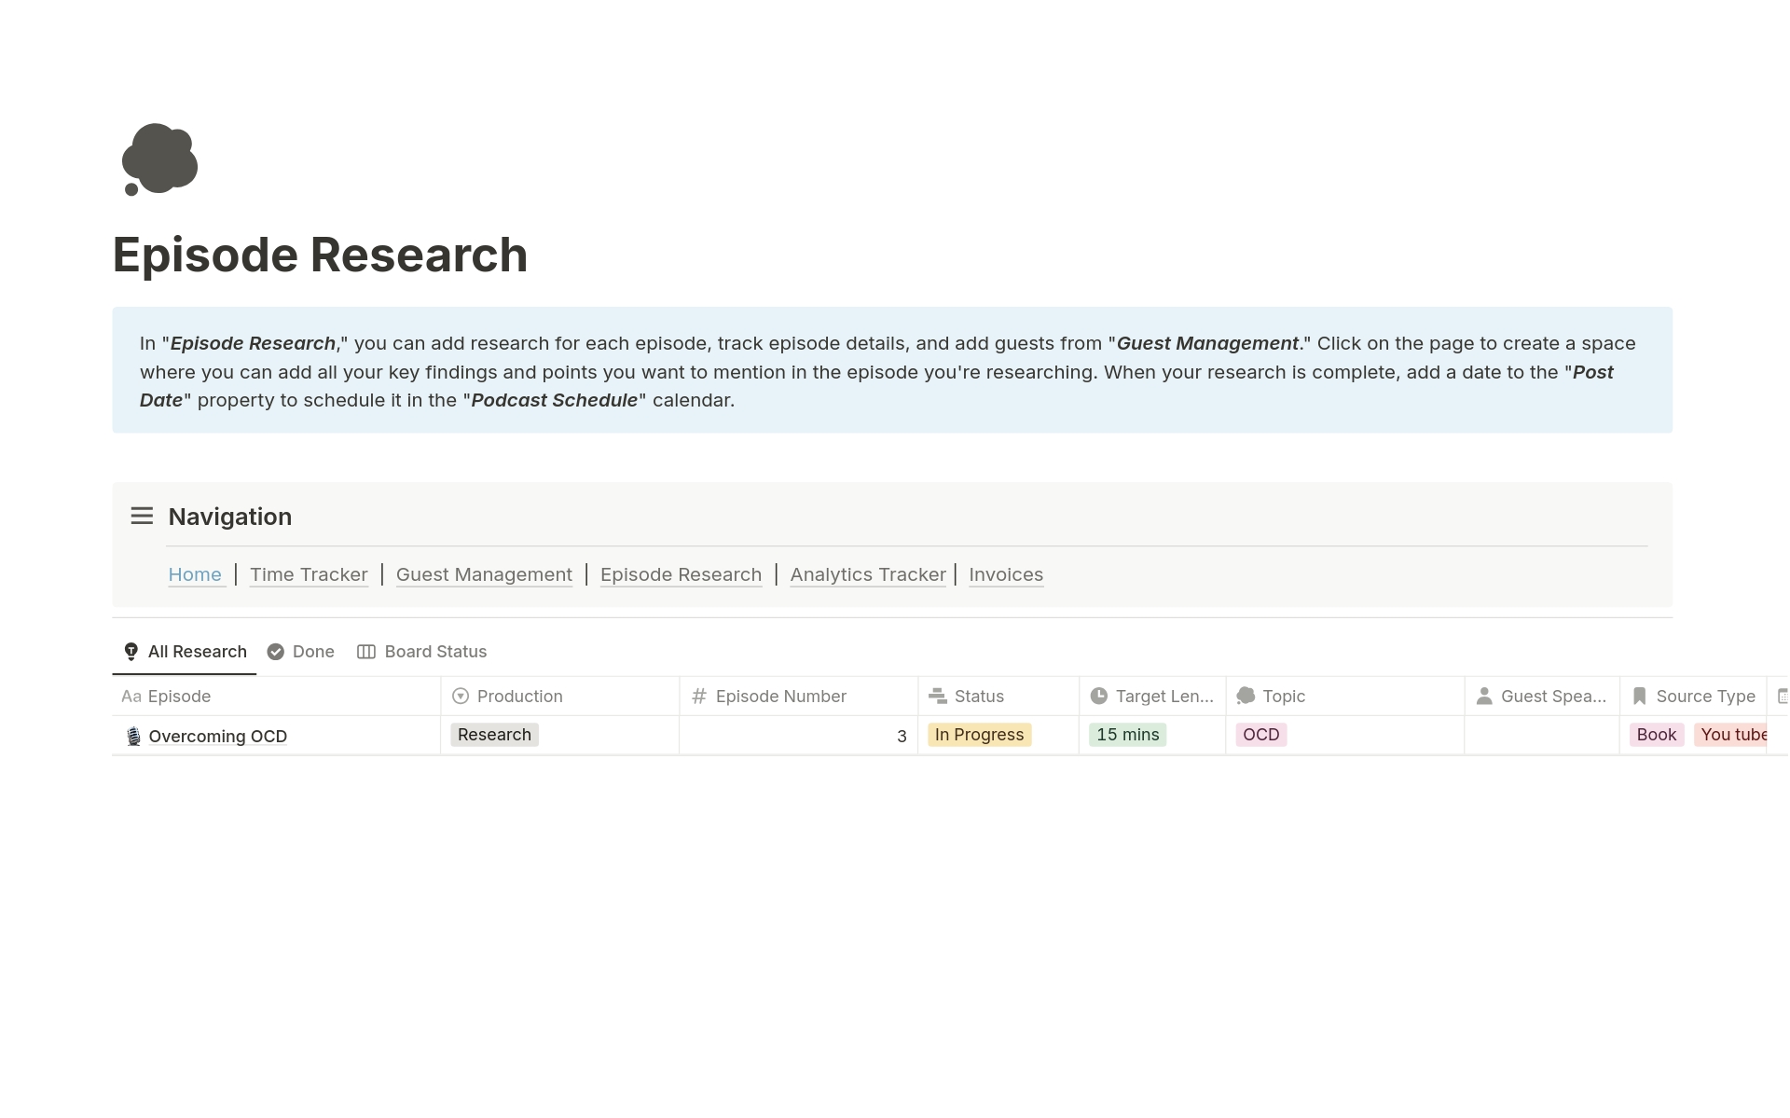This screenshot has height=1118, width=1790.
Task: Click the microphone icon beside Overcoming OCD
Action: click(x=133, y=737)
